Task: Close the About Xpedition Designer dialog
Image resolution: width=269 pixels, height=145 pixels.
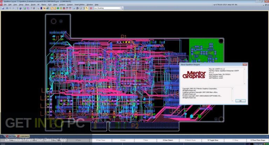Action: [x=245, y=64]
